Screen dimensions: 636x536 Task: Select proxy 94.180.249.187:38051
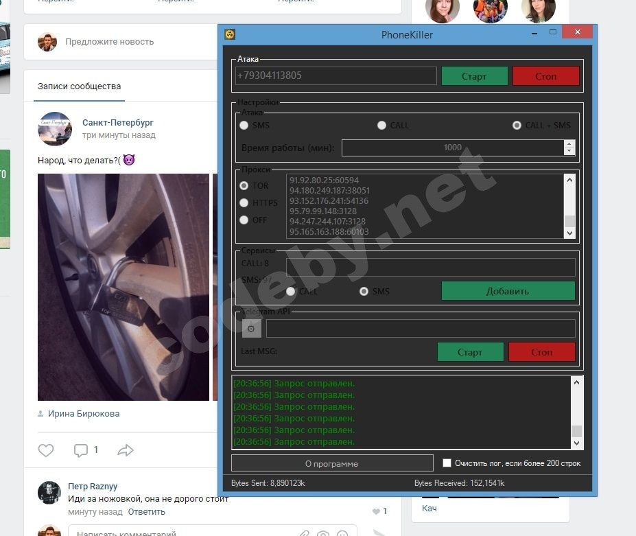pyautogui.click(x=329, y=190)
